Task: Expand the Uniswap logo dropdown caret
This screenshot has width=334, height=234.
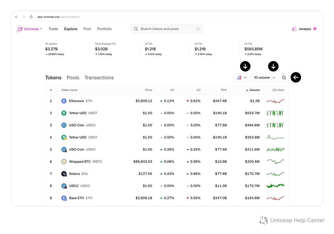Action: coord(41,29)
